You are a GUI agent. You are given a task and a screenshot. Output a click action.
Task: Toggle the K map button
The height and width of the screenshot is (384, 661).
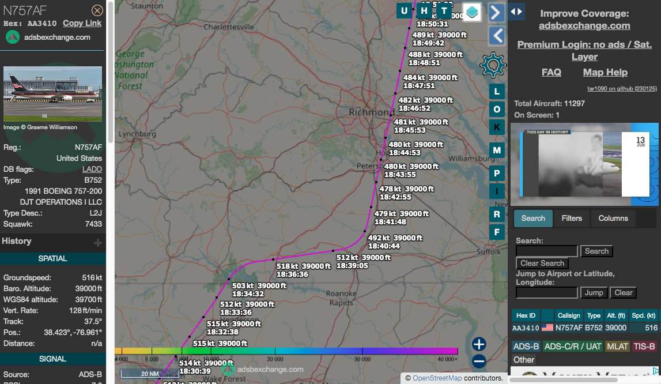(x=497, y=127)
